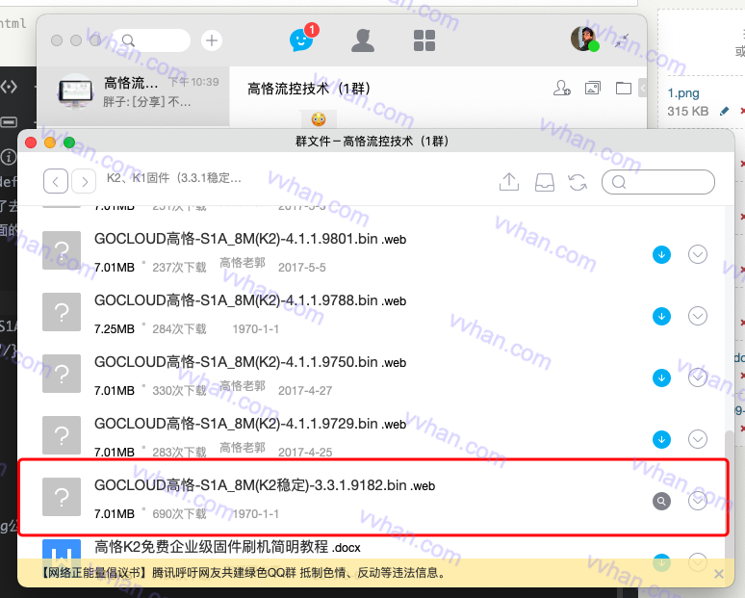Click the group files search field
The width and height of the screenshot is (745, 598).
pyautogui.click(x=658, y=182)
